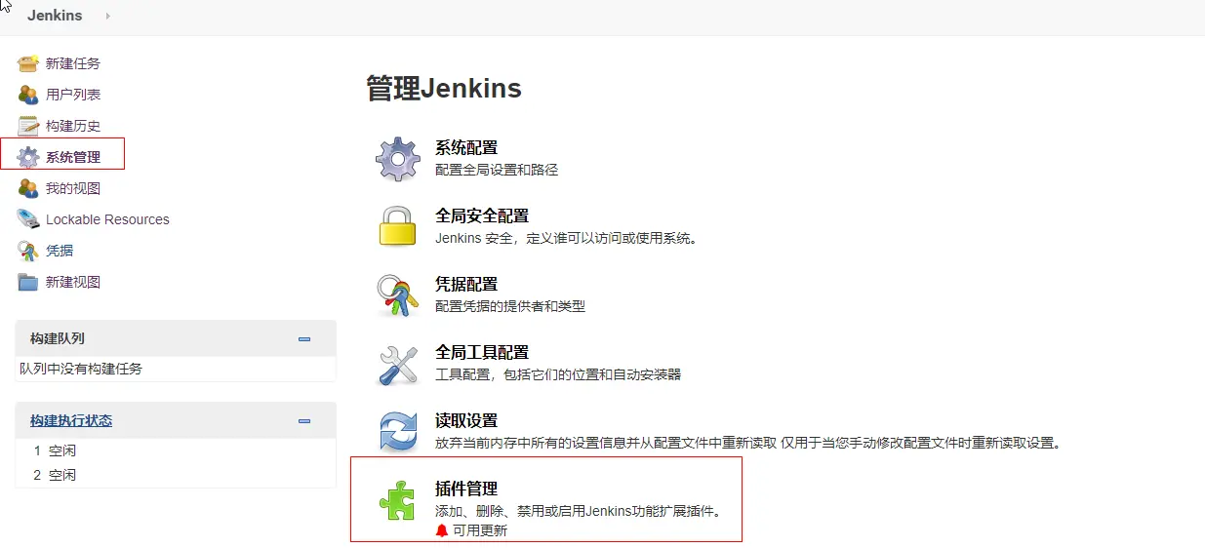The width and height of the screenshot is (1205, 548).
Task: Open 全局工具配置 wrench icon
Action: click(398, 364)
